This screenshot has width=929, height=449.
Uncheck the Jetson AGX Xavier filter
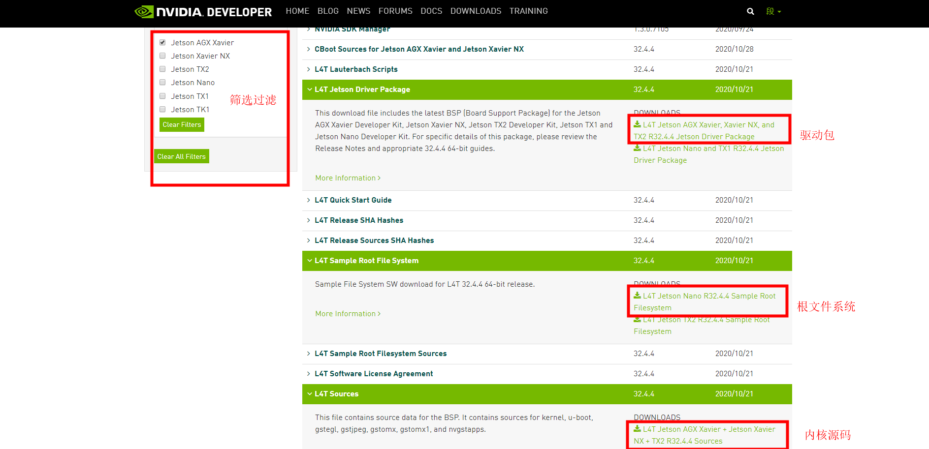(x=162, y=42)
